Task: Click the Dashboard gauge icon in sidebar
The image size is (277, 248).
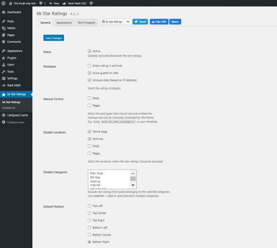Action: (x=3, y=12)
